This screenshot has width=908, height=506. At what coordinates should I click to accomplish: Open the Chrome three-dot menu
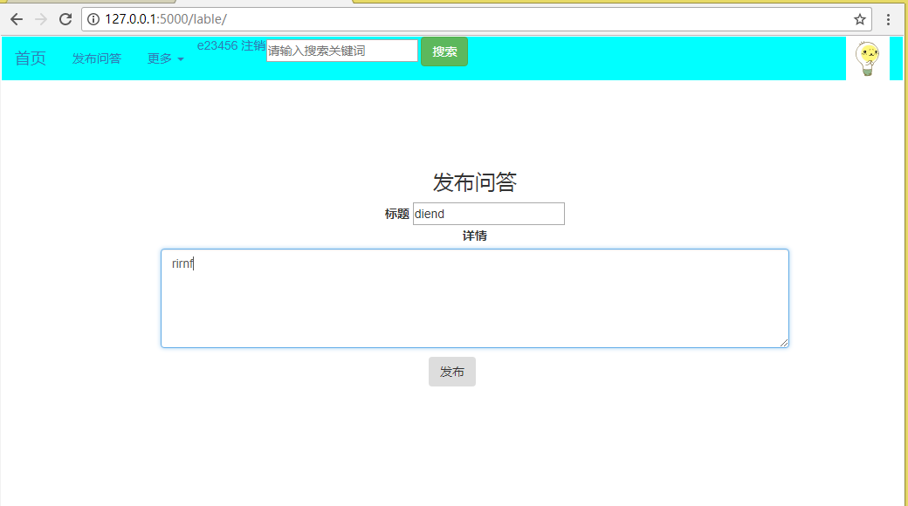[x=888, y=19]
